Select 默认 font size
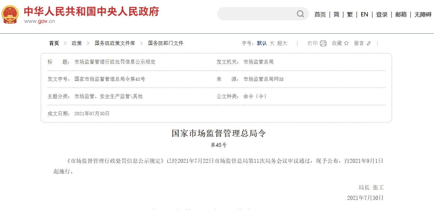 [x=262, y=43]
